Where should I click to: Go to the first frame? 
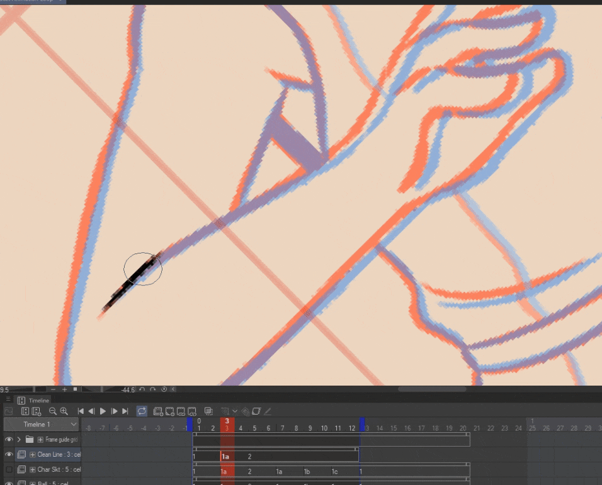tap(80, 411)
